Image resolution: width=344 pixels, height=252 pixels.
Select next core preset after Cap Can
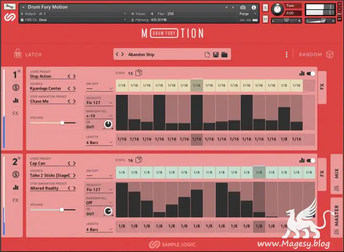pos(75,163)
